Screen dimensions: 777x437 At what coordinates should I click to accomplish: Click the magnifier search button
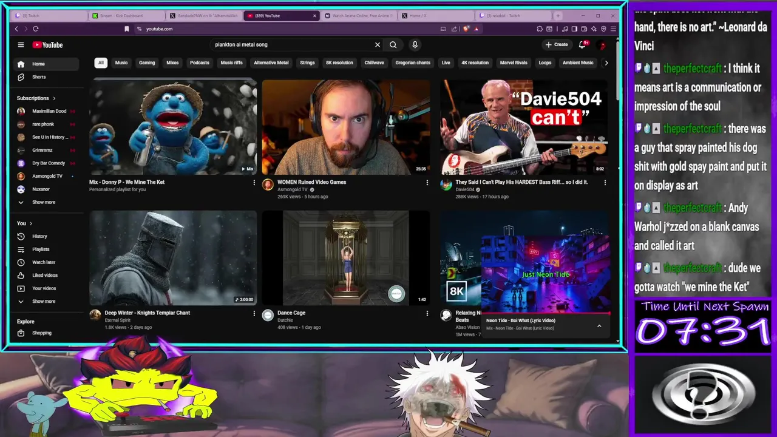393,44
